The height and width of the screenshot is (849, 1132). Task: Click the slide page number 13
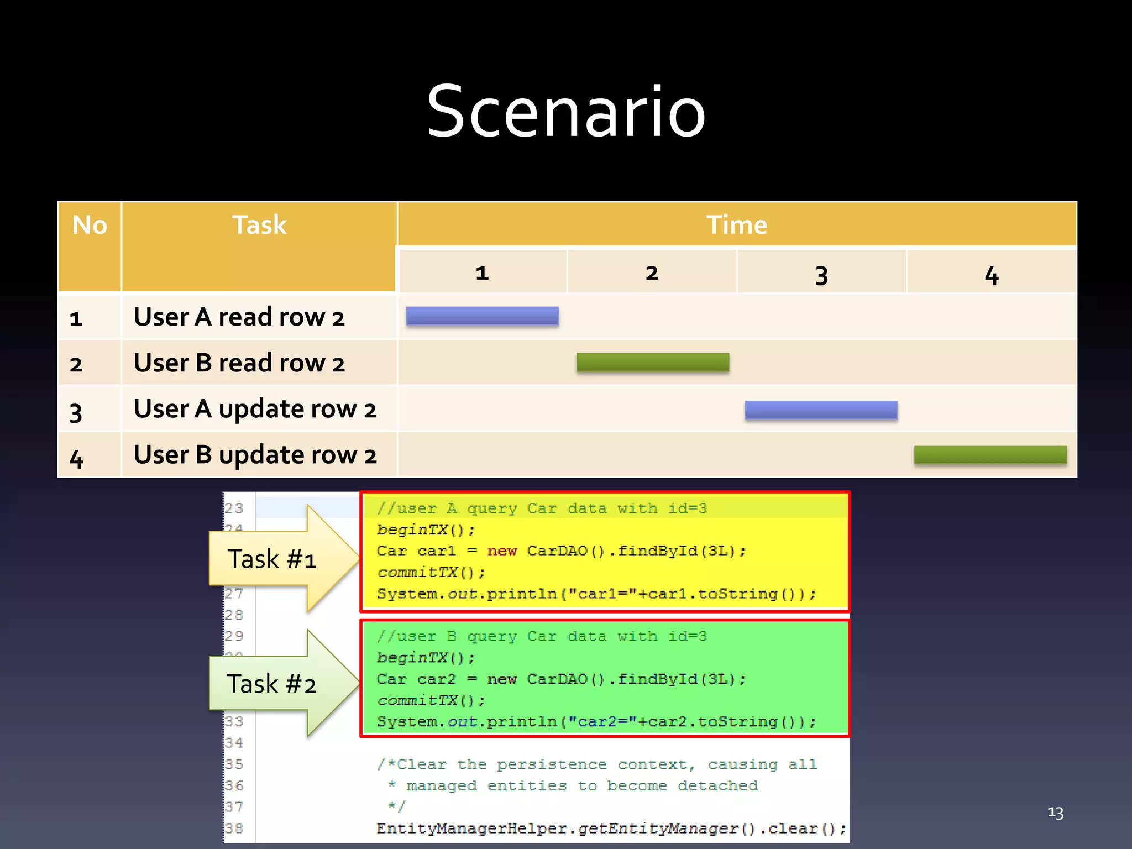point(1055,813)
